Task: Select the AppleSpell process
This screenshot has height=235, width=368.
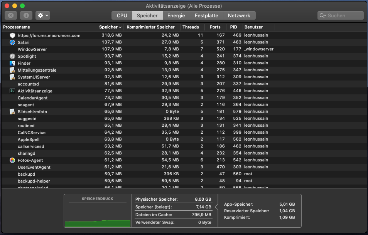Action: click(x=184, y=139)
